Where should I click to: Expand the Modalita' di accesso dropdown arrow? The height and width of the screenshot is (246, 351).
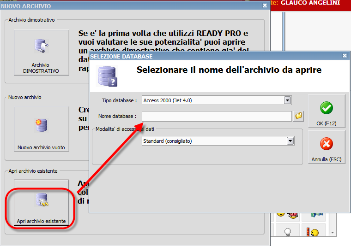[290, 141]
